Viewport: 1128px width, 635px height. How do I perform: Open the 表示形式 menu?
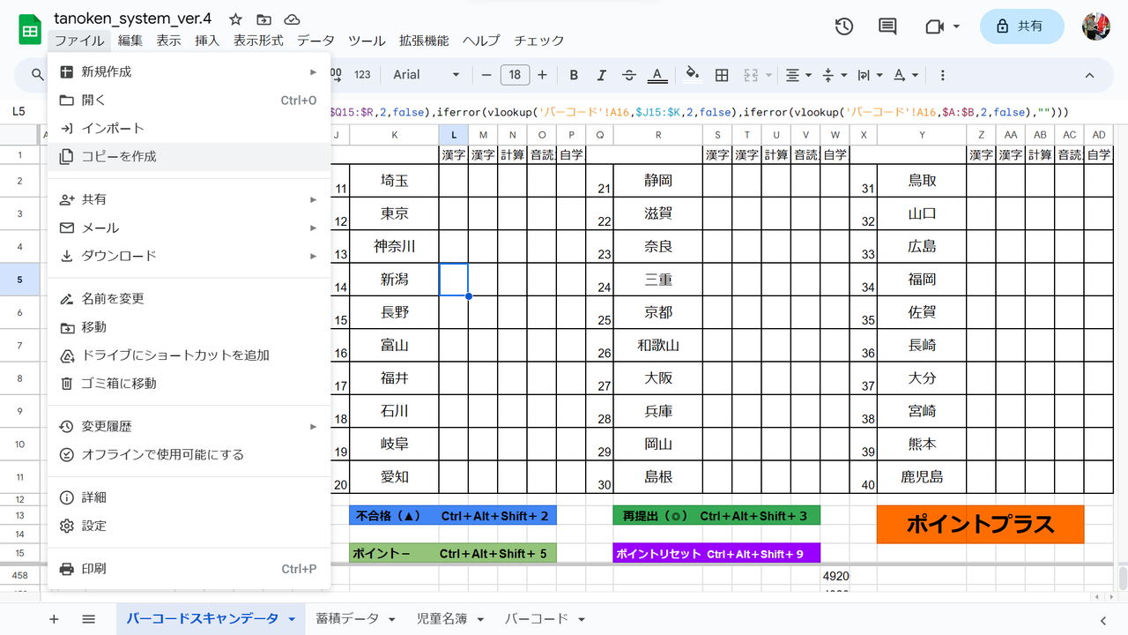[x=258, y=41]
